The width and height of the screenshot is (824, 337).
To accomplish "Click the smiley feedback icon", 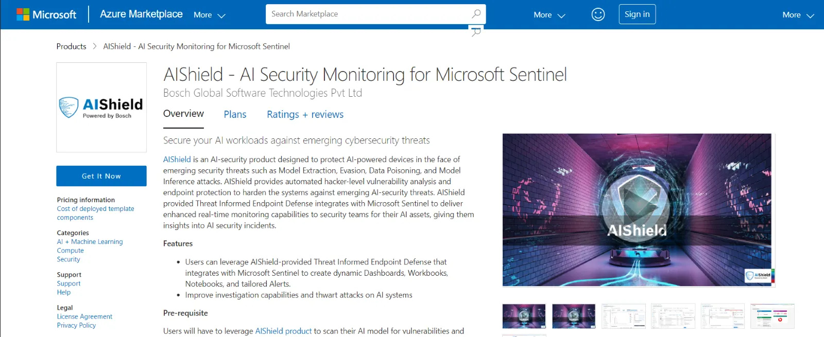I will coord(598,14).
